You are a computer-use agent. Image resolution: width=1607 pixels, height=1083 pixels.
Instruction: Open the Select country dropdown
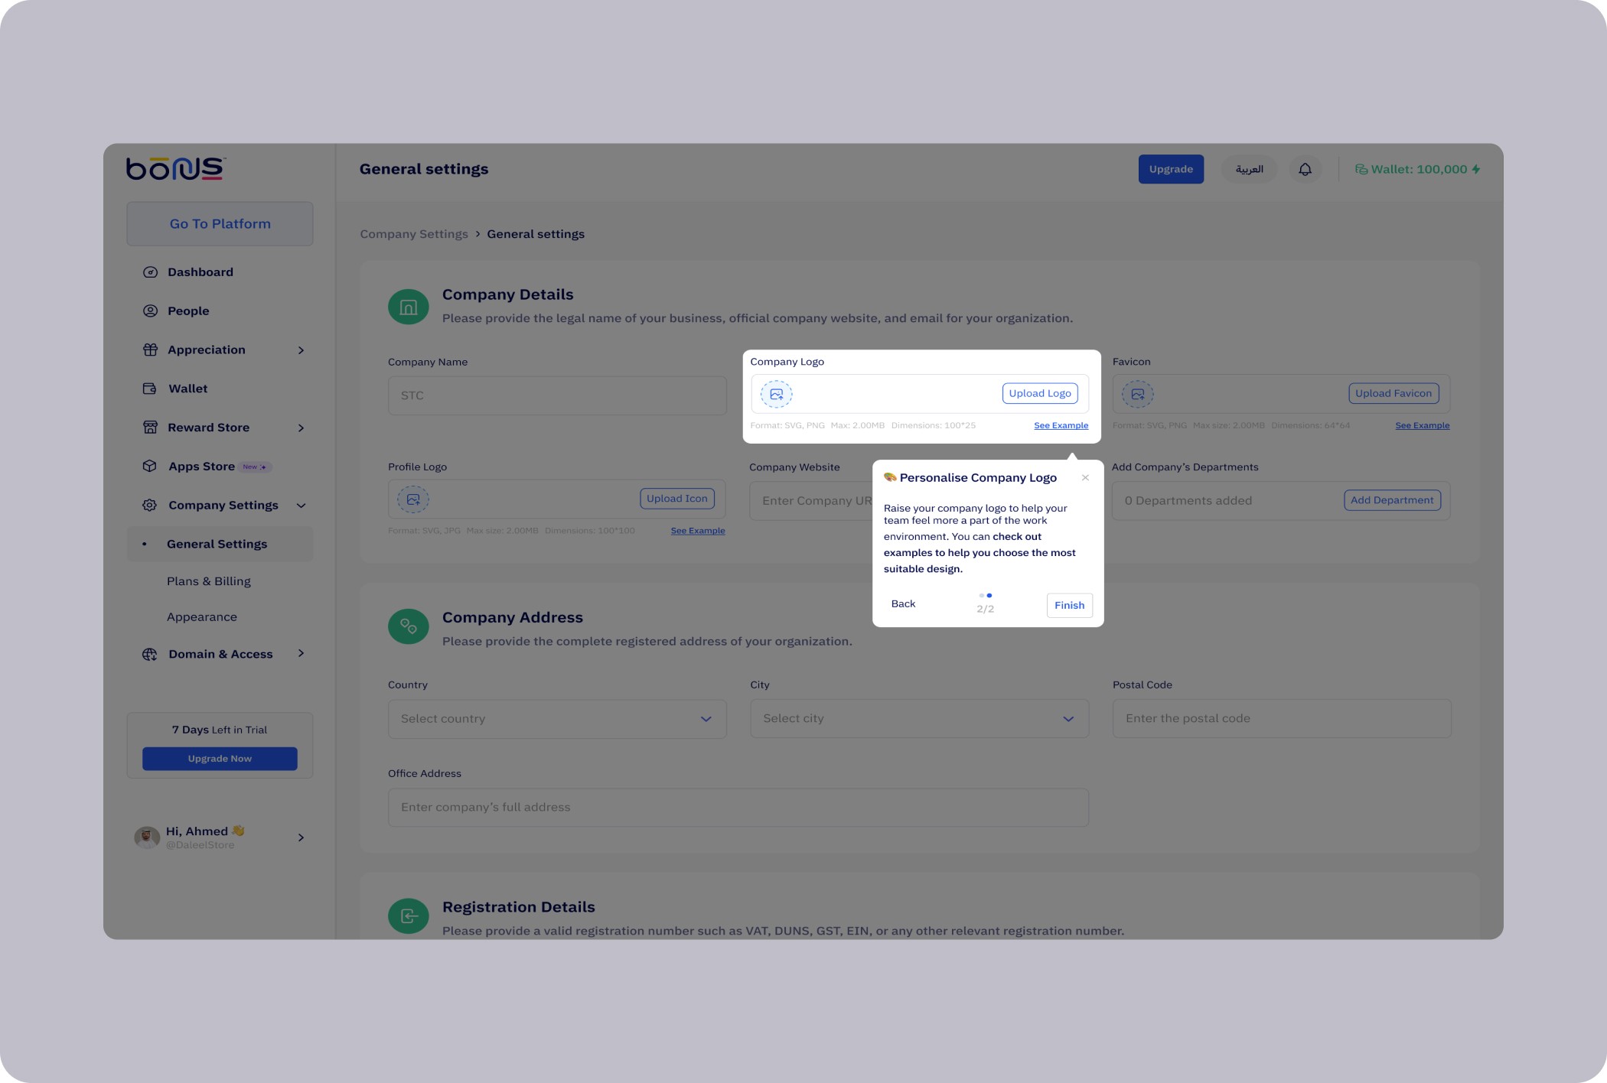pos(556,719)
